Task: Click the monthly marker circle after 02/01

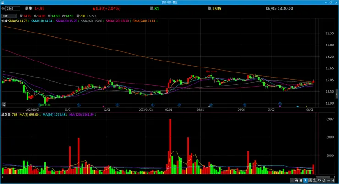Action: tap(179, 105)
